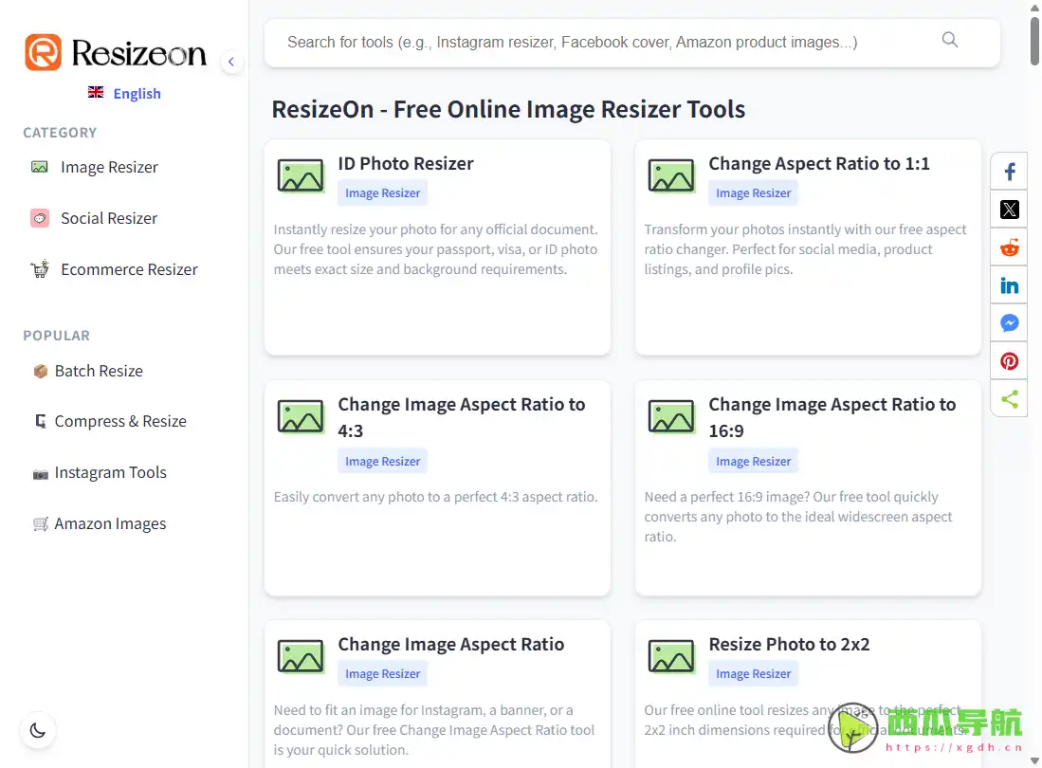
Task: Share page on X (Twitter)
Action: point(1010,210)
